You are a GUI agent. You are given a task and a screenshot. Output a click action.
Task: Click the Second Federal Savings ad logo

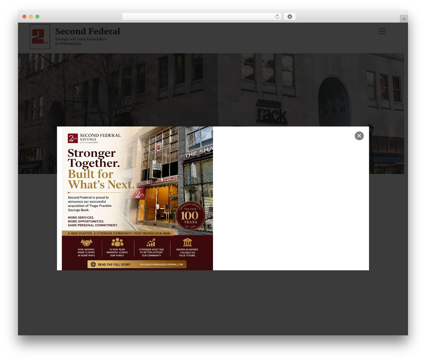94,138
